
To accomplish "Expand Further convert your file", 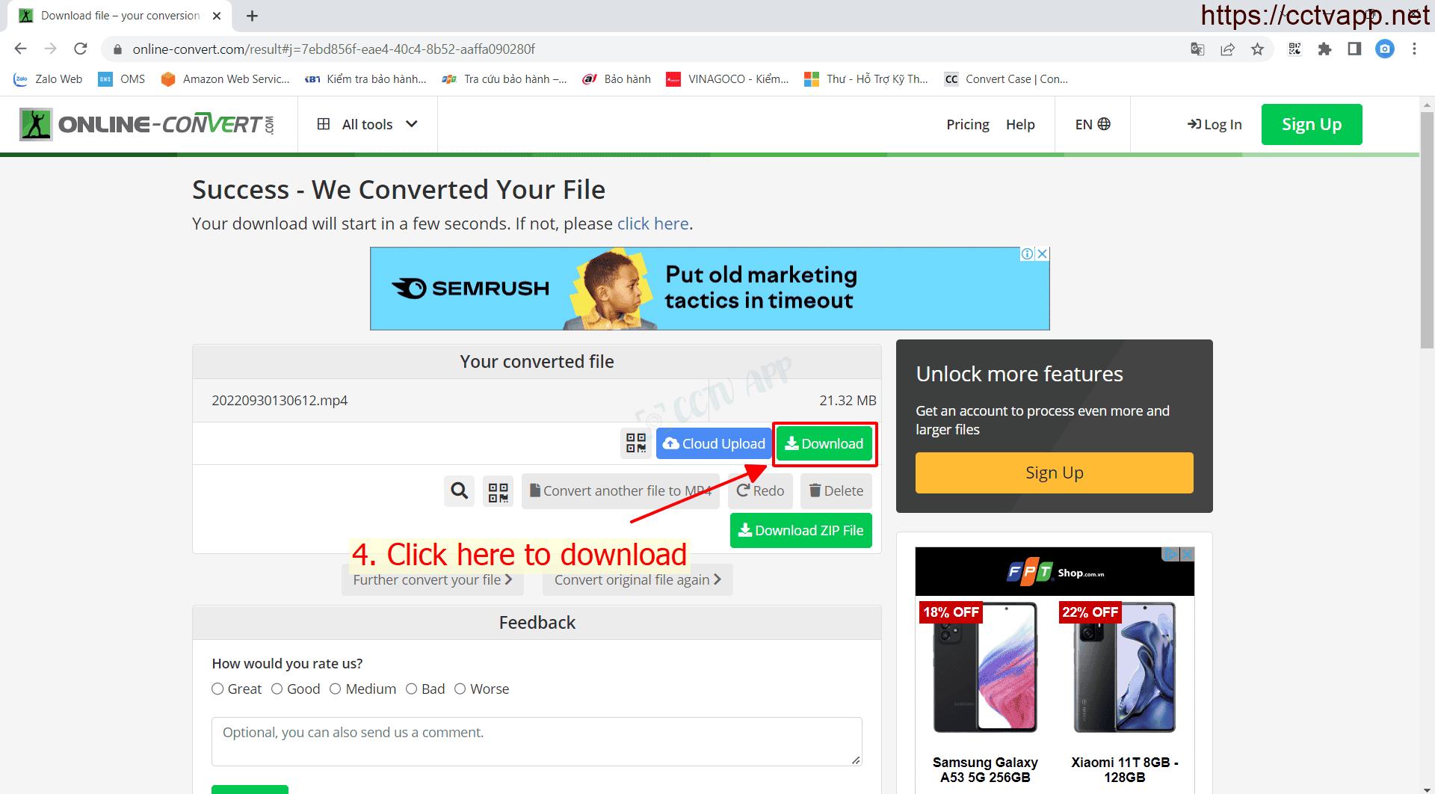I will (432, 580).
